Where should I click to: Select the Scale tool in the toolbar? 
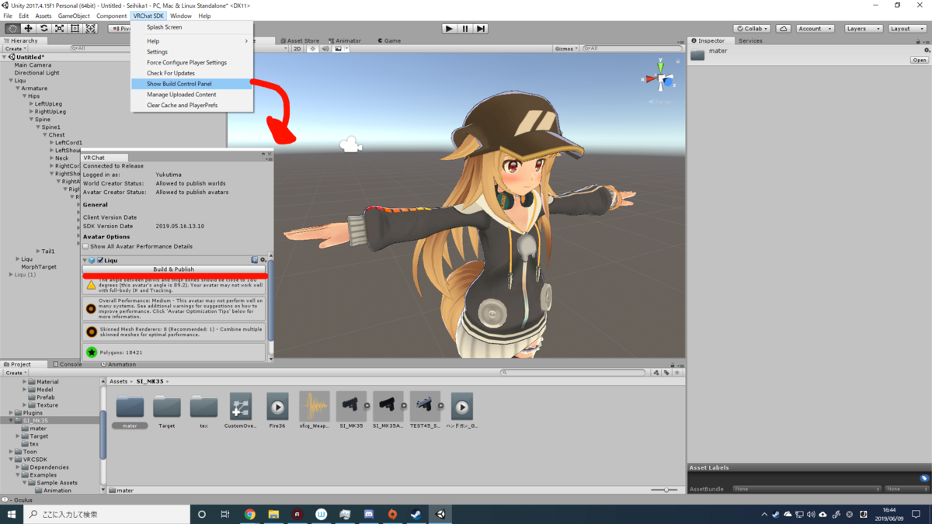59,29
